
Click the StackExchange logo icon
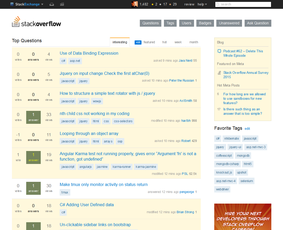point(12,4)
